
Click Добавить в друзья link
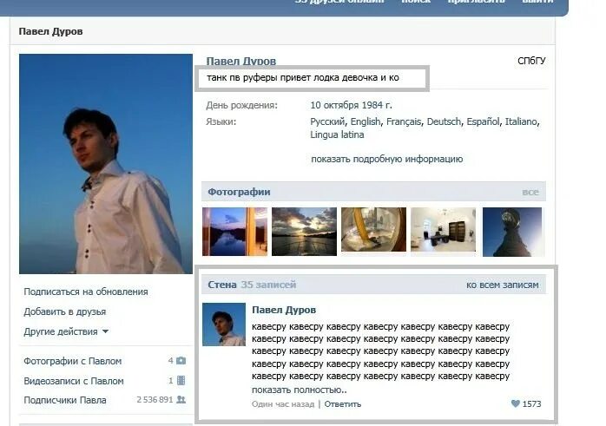[x=64, y=311]
